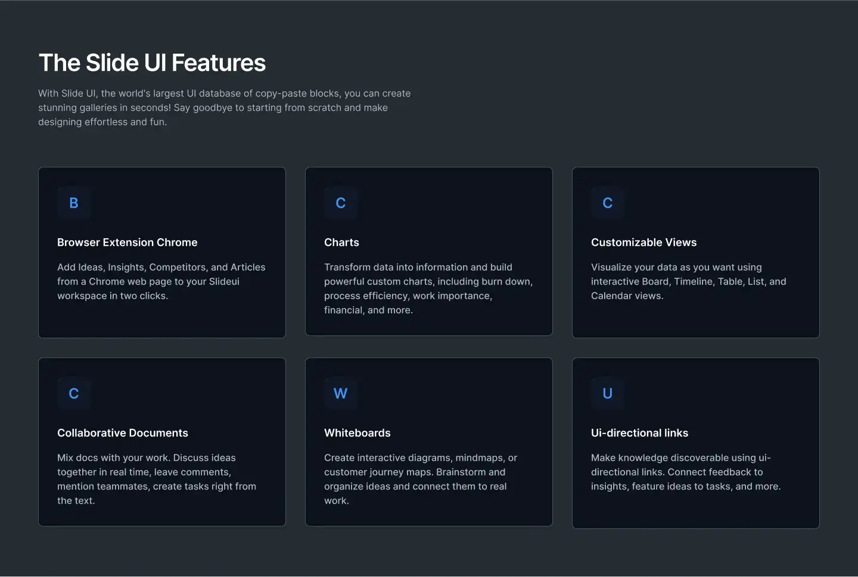
Task: Click the W icon on the Whiteboards card
Action: click(x=341, y=394)
